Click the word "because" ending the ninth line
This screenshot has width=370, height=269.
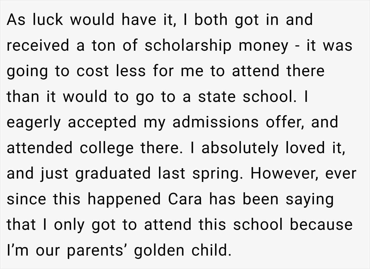click(321, 225)
